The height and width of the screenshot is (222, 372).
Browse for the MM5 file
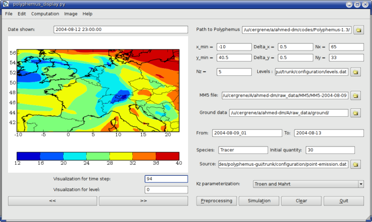click(x=356, y=96)
